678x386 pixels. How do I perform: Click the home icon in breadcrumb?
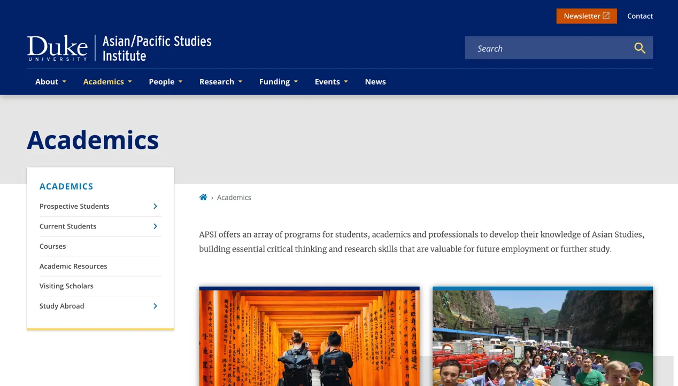click(203, 198)
